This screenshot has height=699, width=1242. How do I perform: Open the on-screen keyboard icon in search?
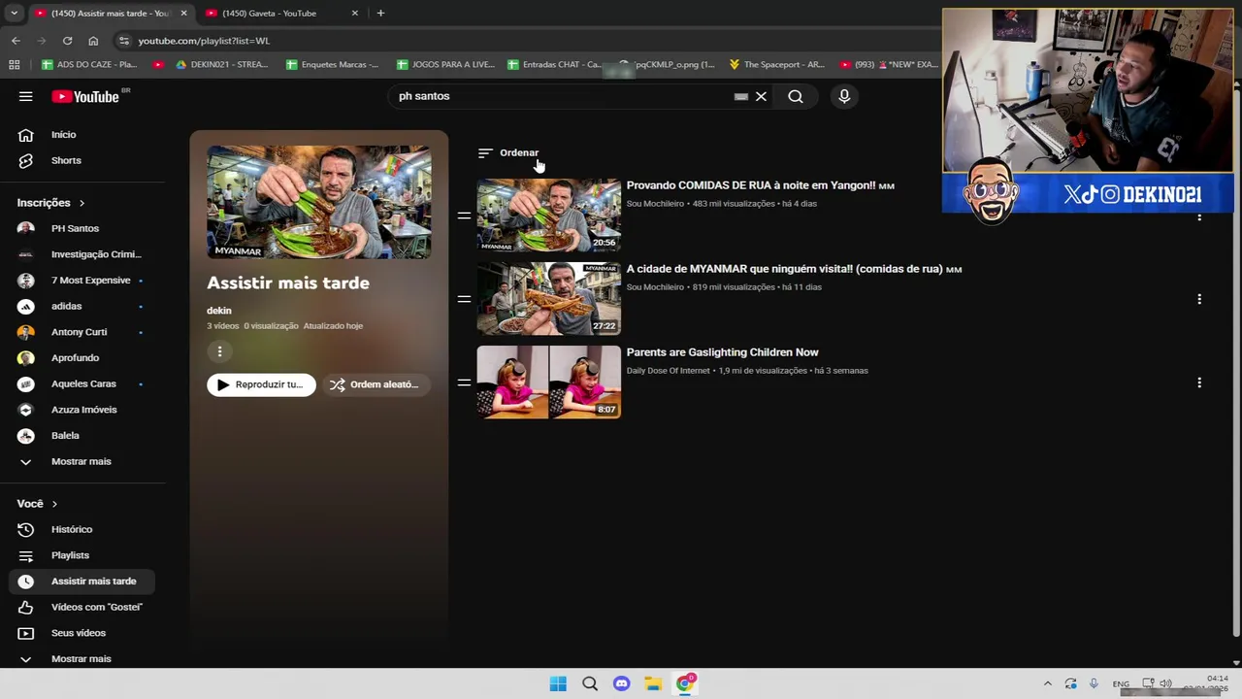tap(741, 96)
